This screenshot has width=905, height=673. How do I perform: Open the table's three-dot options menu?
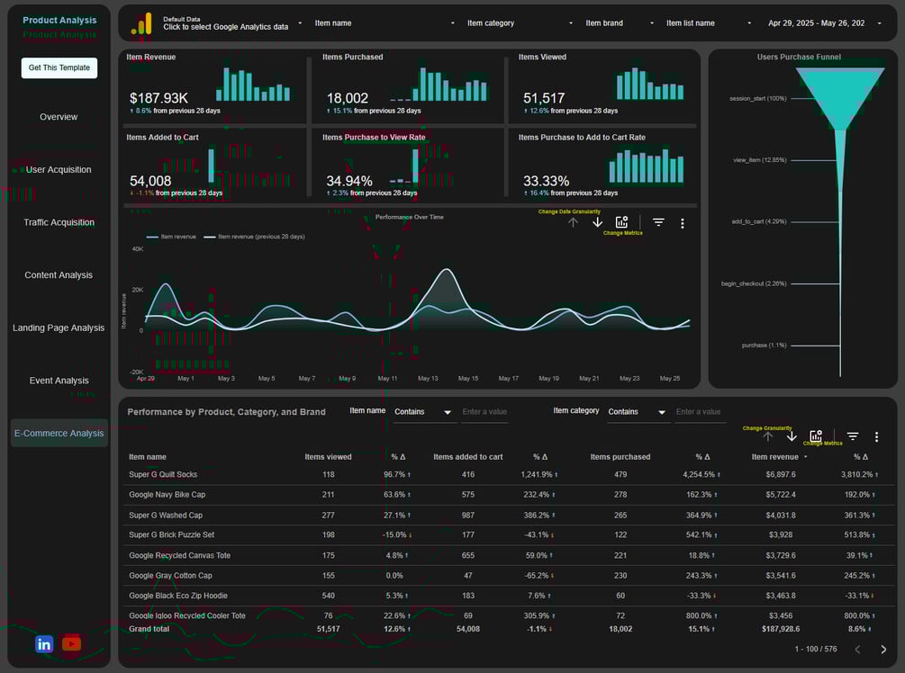click(x=876, y=437)
